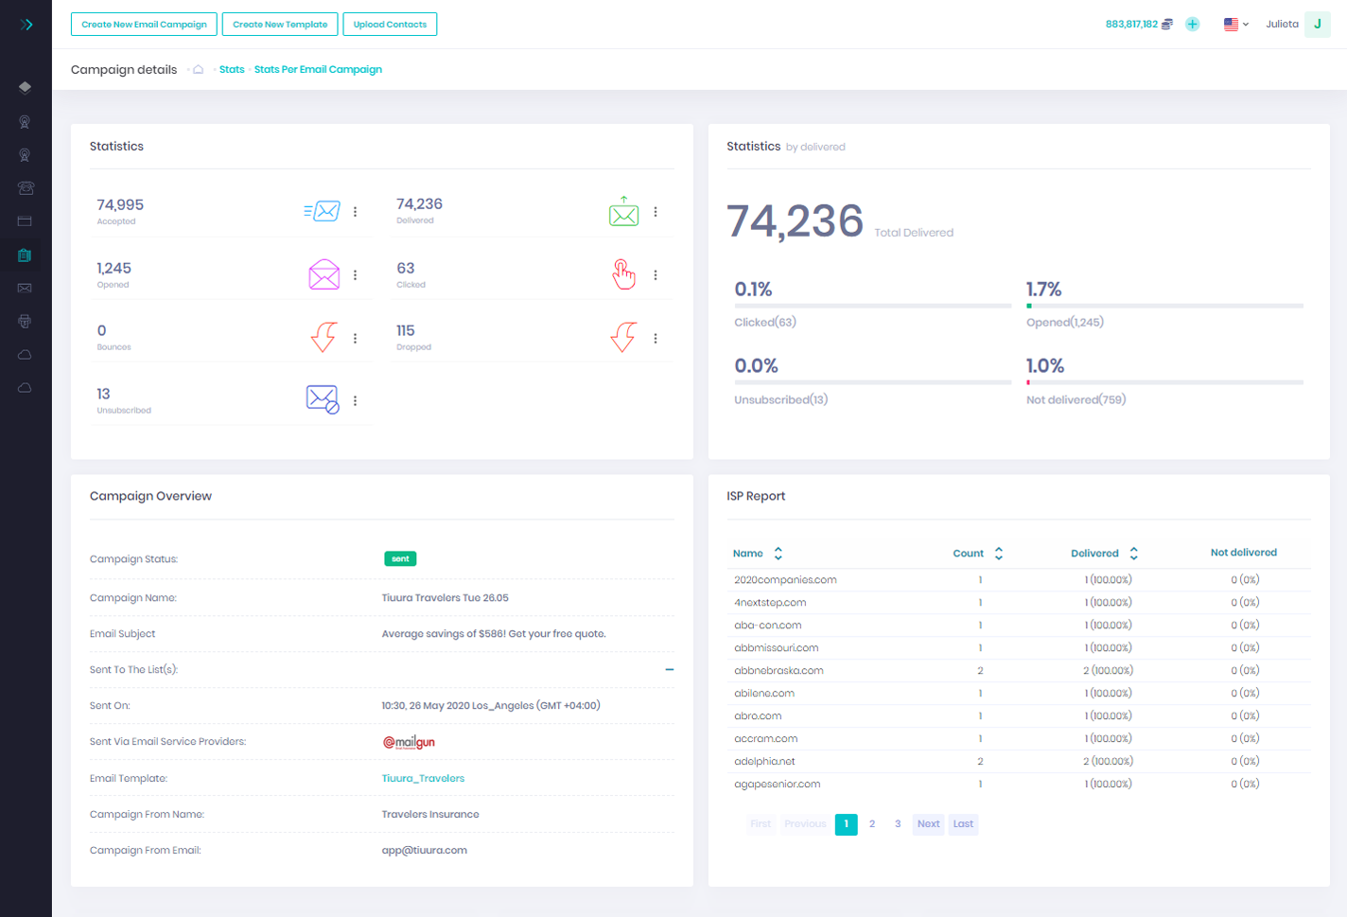The height and width of the screenshot is (917, 1347).
Task: Expand the sidebar with the double-chevron icon
Action: tap(26, 25)
